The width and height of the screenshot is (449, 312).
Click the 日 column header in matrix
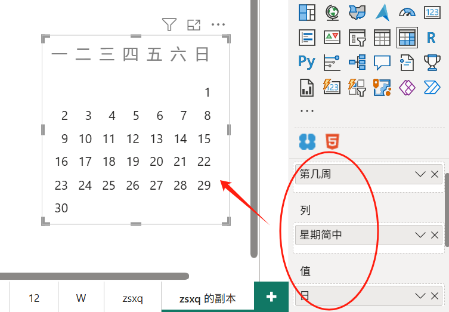(202, 54)
